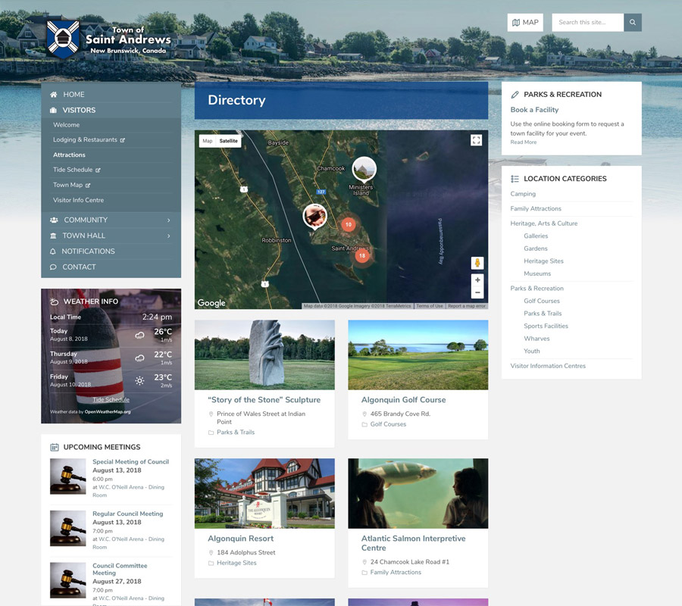
Task: Select the Family Attractions category
Action: coord(536,208)
